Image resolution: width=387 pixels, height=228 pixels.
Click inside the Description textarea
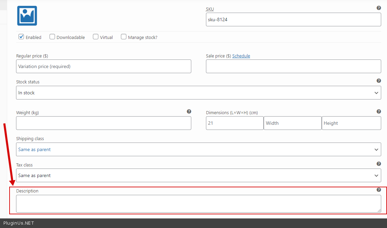tap(198, 204)
